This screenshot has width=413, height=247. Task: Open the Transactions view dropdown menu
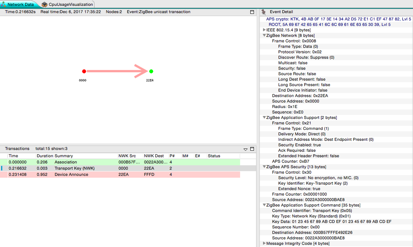tap(246, 149)
